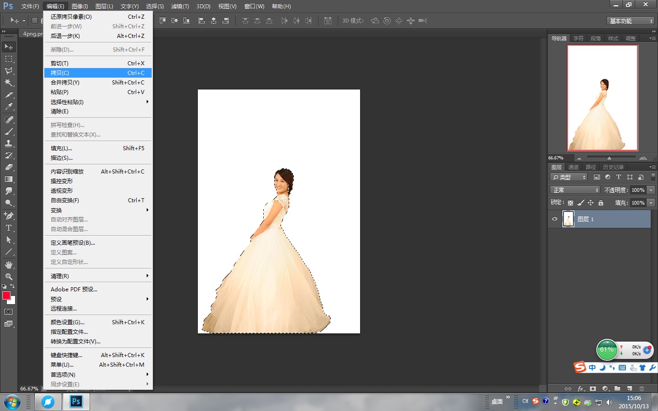Select the Hand tool
Viewport: 658px width, 411px height.
9,265
